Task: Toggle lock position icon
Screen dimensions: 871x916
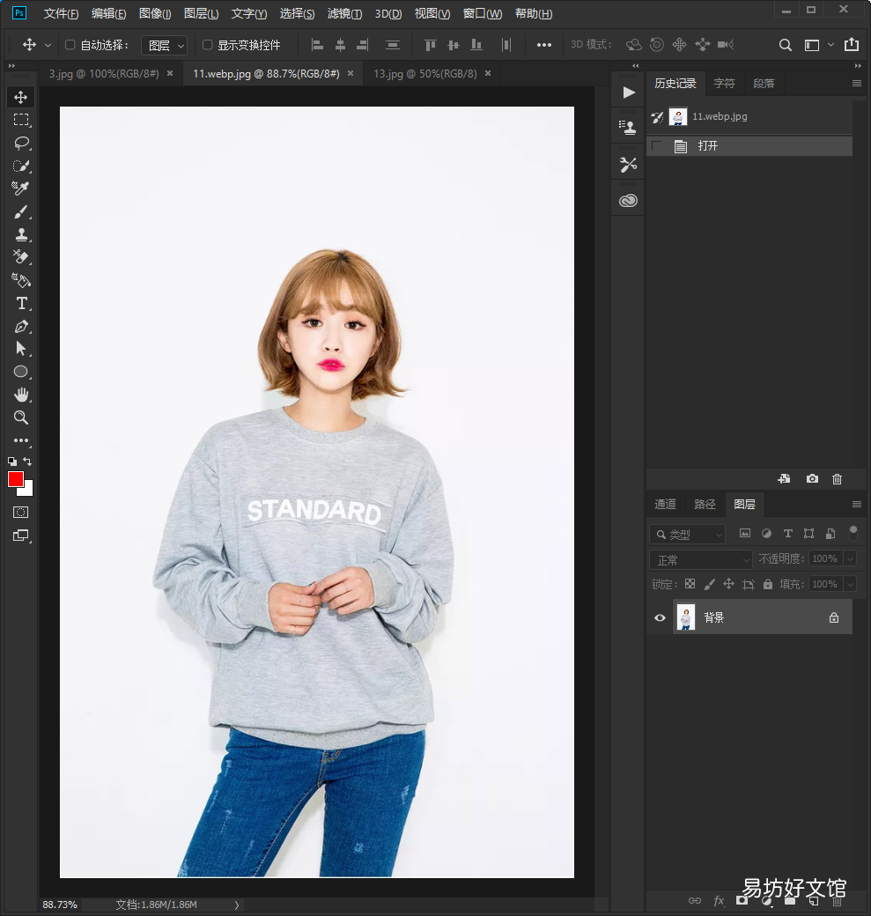Action: tap(728, 584)
